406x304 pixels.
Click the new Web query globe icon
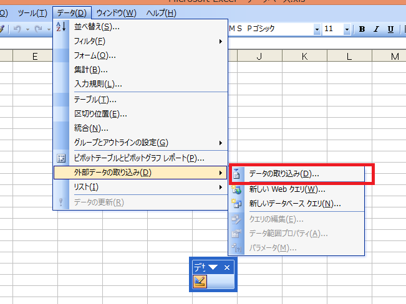coord(236,189)
